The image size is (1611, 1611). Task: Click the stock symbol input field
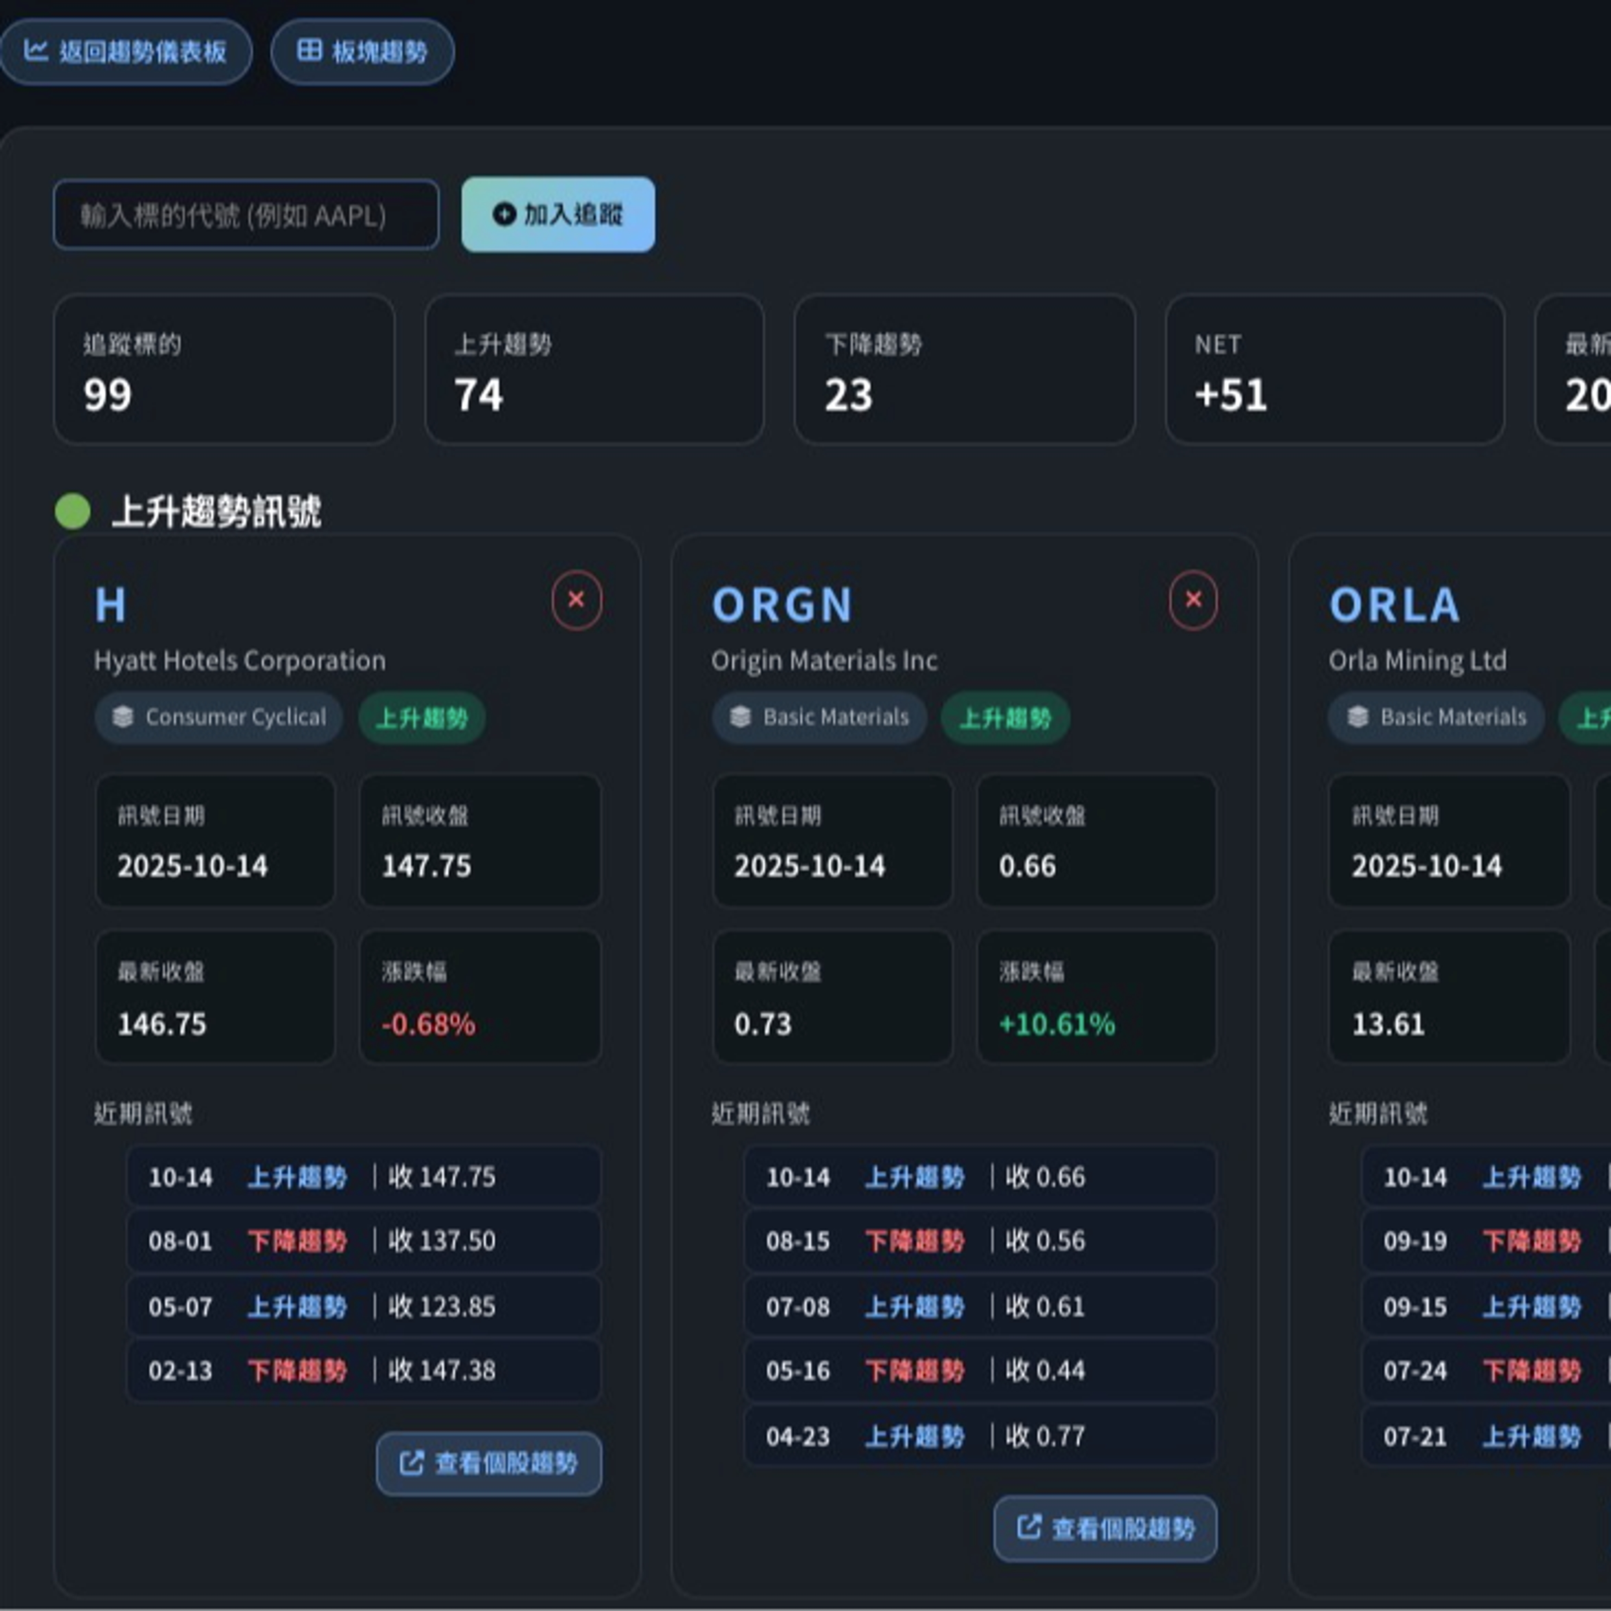coord(246,214)
